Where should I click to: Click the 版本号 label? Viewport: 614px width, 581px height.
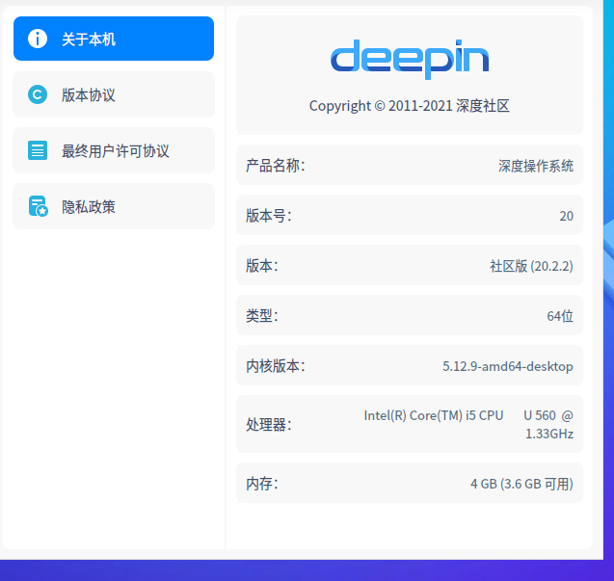[x=269, y=216]
